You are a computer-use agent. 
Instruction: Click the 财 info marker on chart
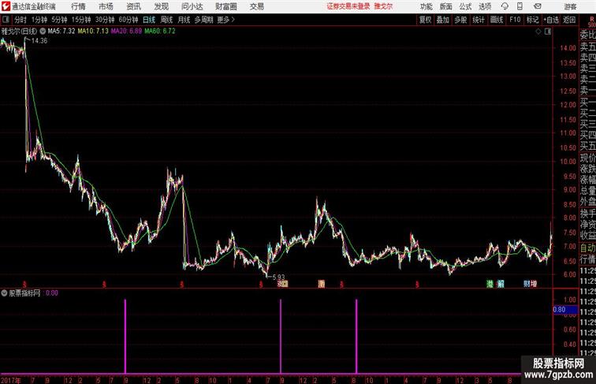coord(527,284)
